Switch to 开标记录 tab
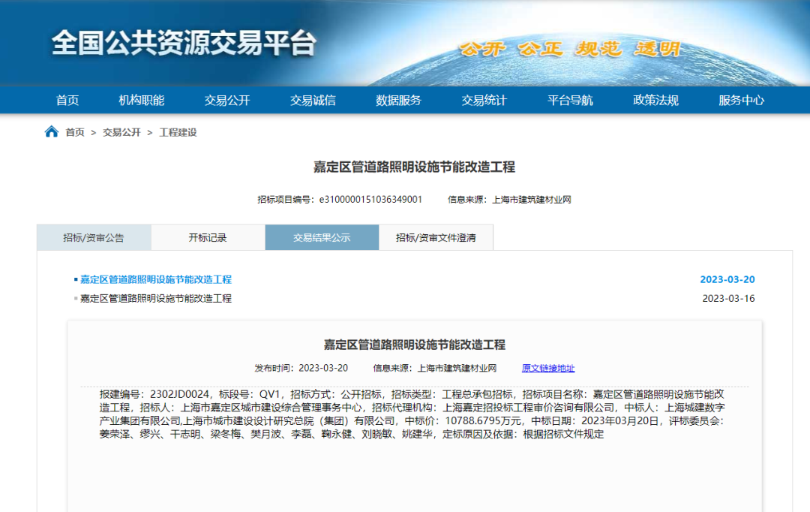Image resolution: width=810 pixels, height=512 pixels. [208, 237]
